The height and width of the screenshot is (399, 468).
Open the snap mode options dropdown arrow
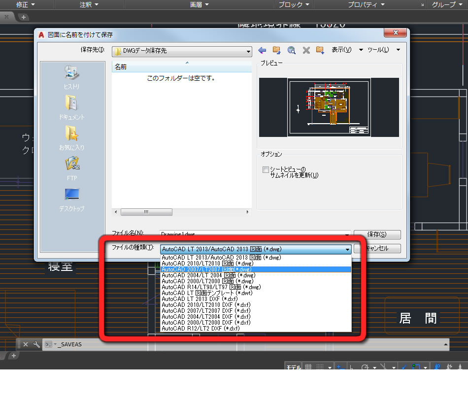(x=330, y=367)
